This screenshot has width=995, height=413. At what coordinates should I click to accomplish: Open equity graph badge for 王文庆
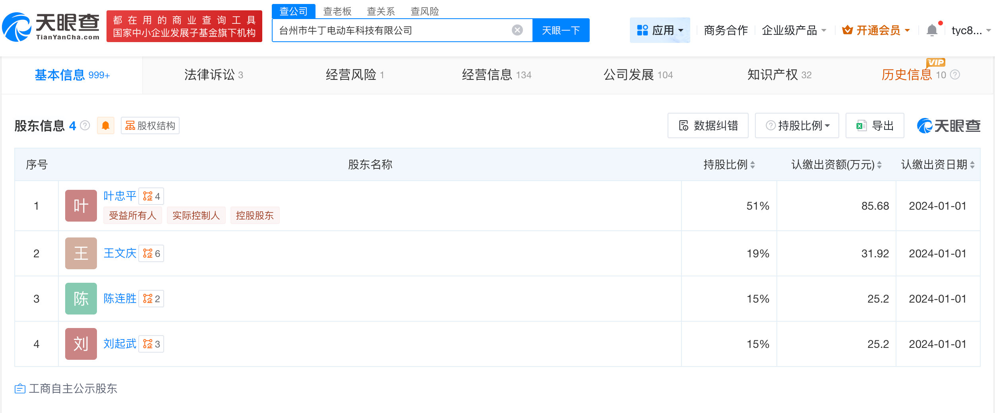[151, 253]
